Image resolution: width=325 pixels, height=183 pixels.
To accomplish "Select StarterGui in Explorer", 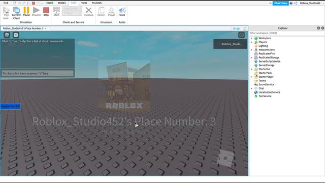I will tap(264, 69).
